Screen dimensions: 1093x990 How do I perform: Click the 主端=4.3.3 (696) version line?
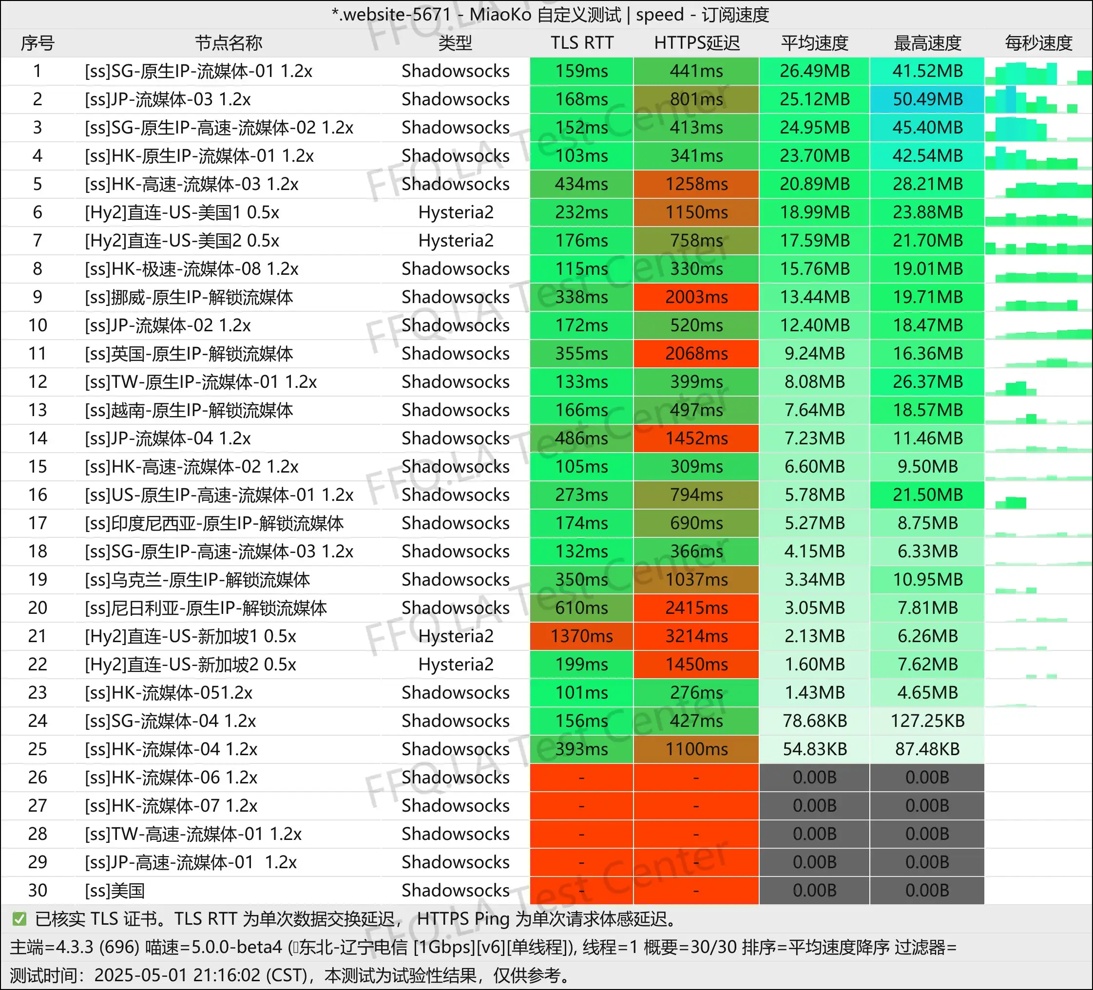[x=483, y=947]
